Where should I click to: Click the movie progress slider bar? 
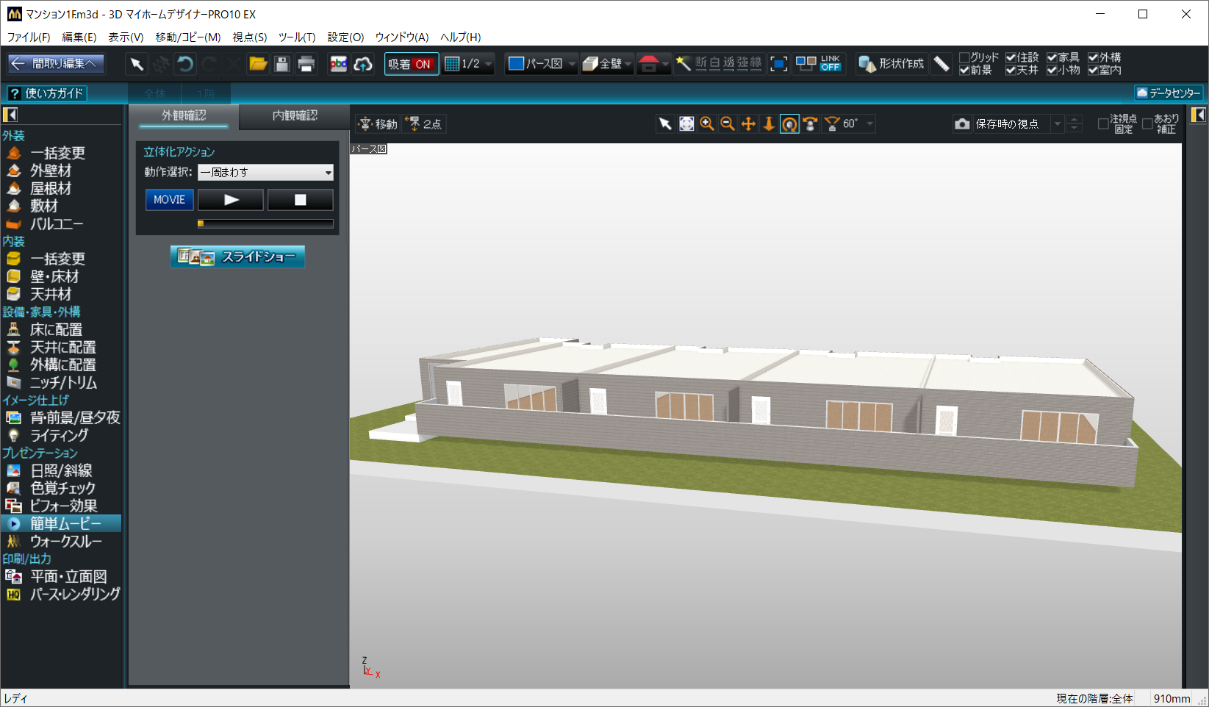[265, 223]
